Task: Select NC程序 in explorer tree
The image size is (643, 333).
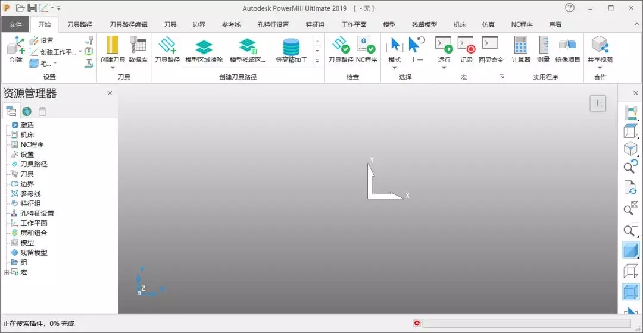Action: (x=32, y=144)
